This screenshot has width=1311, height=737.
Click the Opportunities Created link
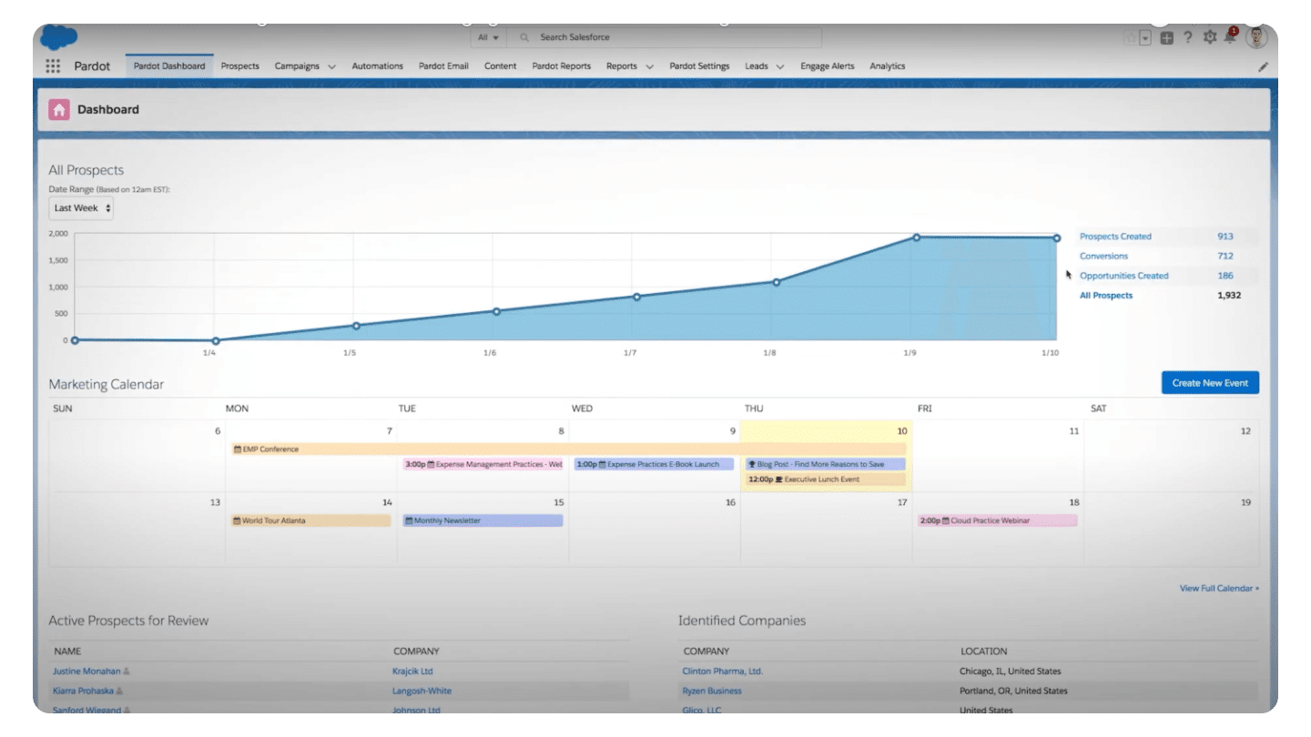pos(1123,276)
